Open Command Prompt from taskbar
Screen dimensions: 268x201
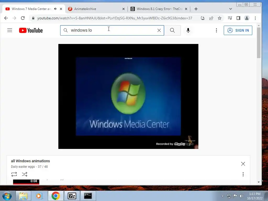tap(88, 196)
